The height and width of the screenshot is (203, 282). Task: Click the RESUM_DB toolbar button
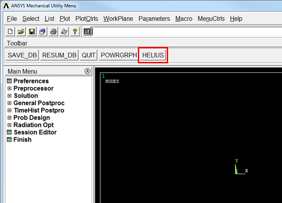click(x=59, y=55)
